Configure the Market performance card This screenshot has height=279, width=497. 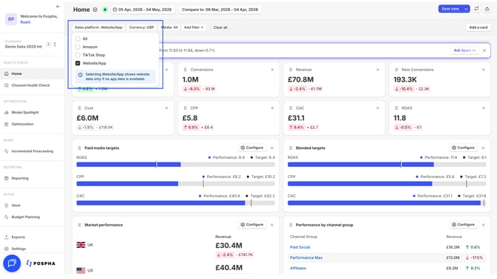[252, 225]
